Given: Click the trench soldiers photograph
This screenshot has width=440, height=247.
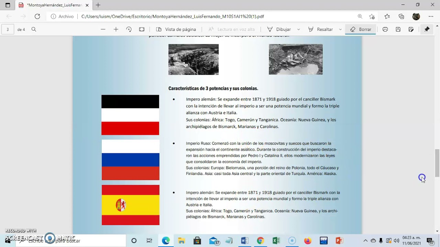Looking at the screenshot, I should click(194, 59).
